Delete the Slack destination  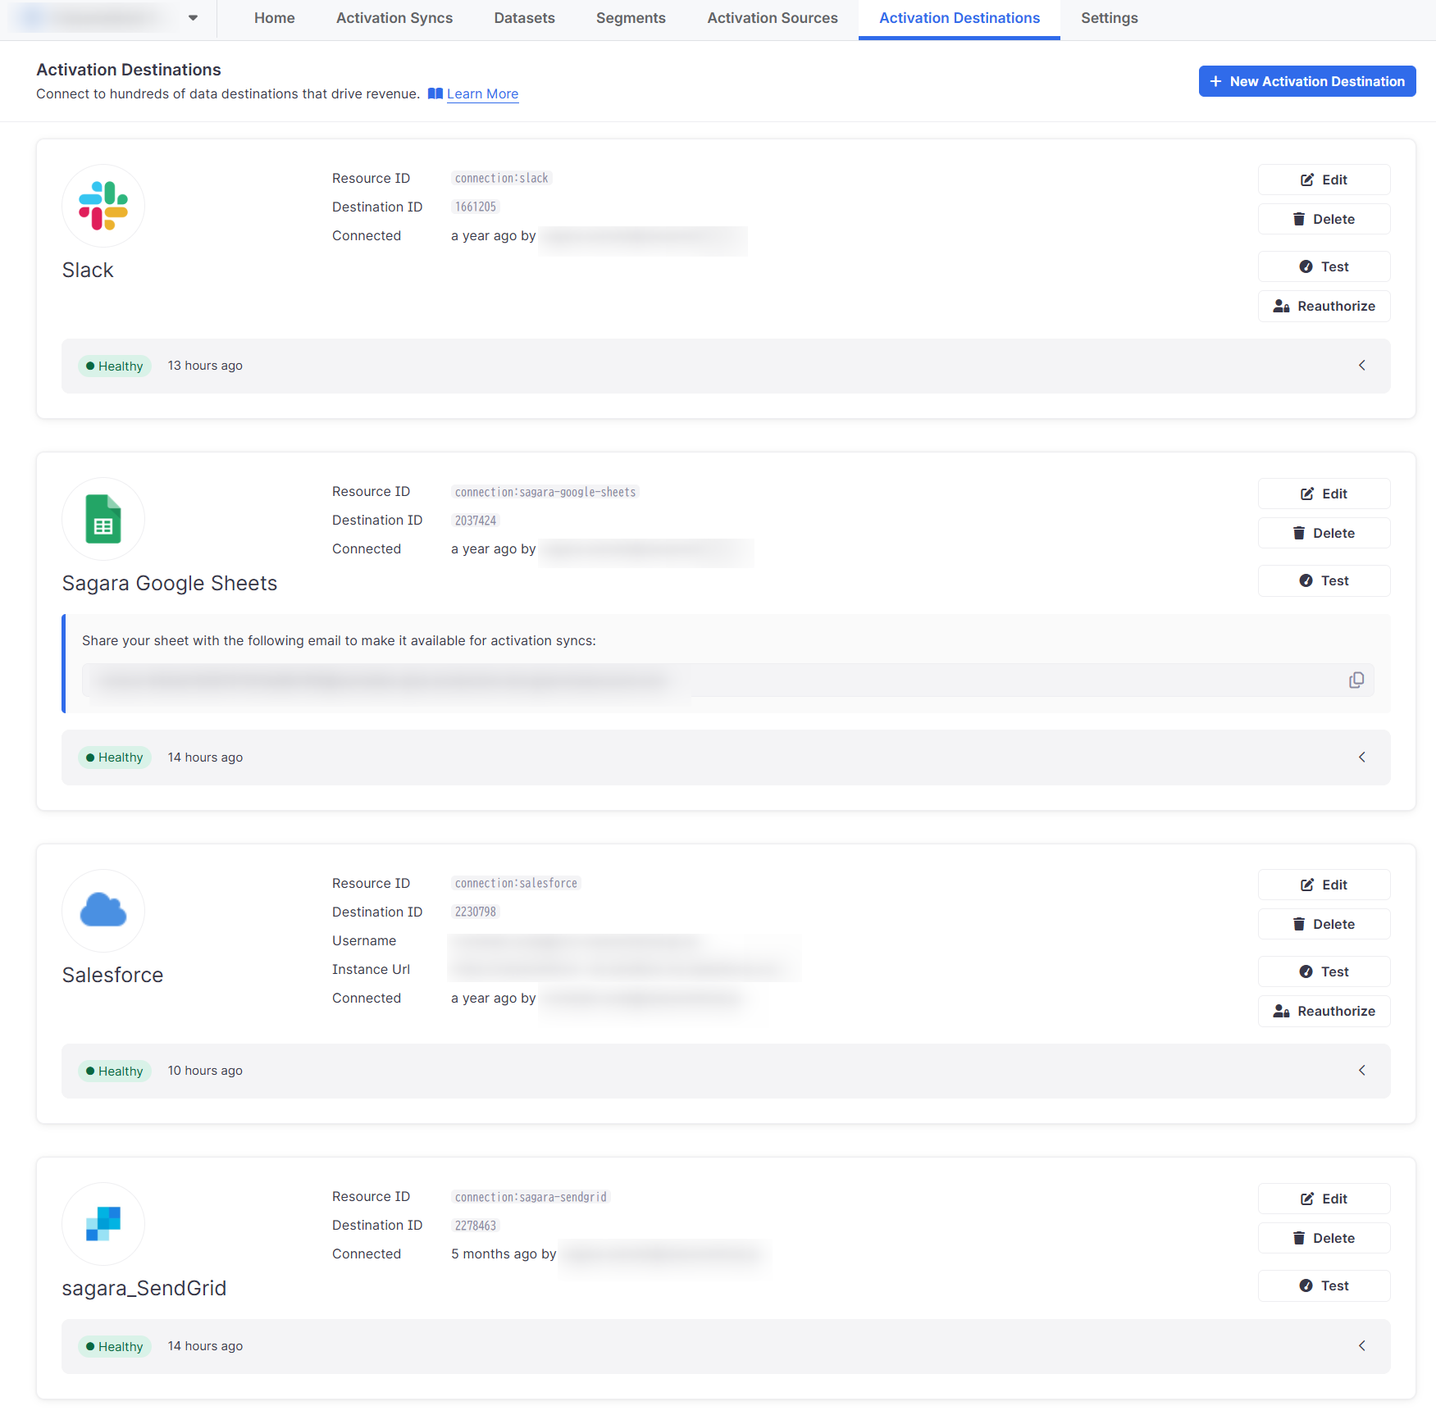pos(1324,219)
